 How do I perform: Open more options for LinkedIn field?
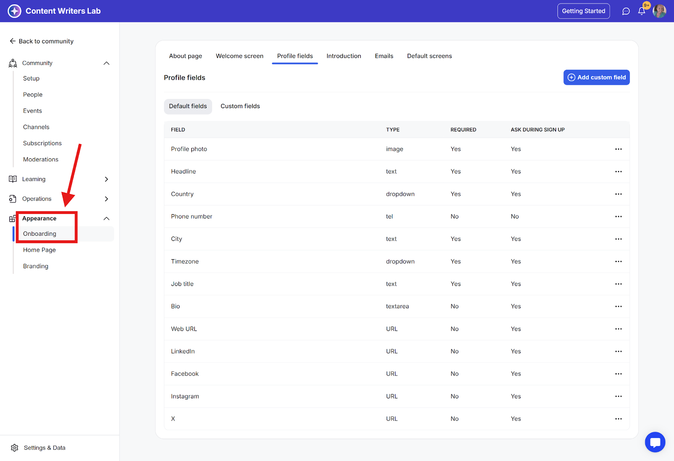pos(618,351)
